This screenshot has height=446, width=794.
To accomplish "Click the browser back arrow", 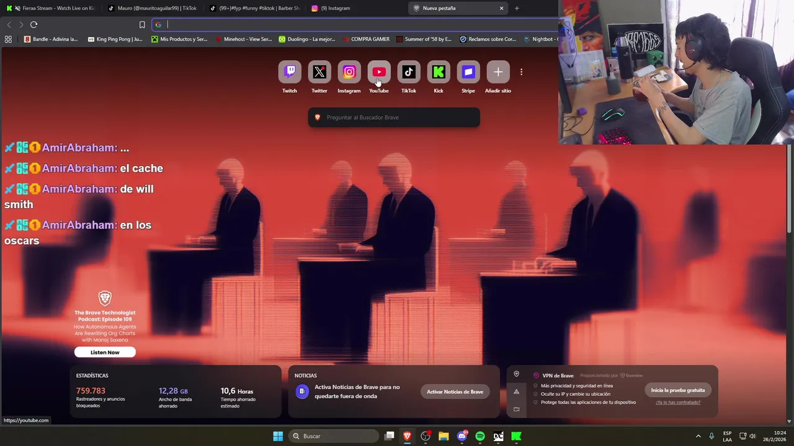I will (x=9, y=25).
